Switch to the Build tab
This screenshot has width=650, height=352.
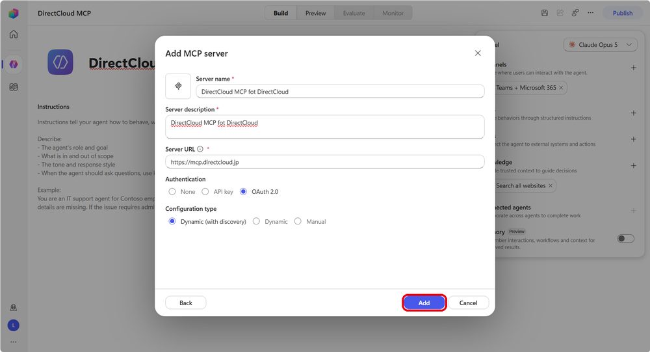pos(281,13)
